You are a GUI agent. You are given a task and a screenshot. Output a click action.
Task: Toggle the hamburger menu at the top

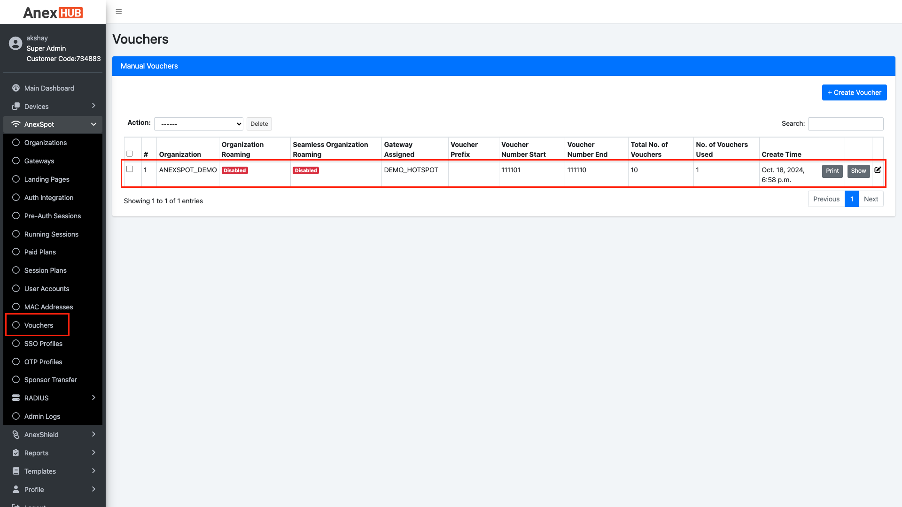tap(118, 11)
